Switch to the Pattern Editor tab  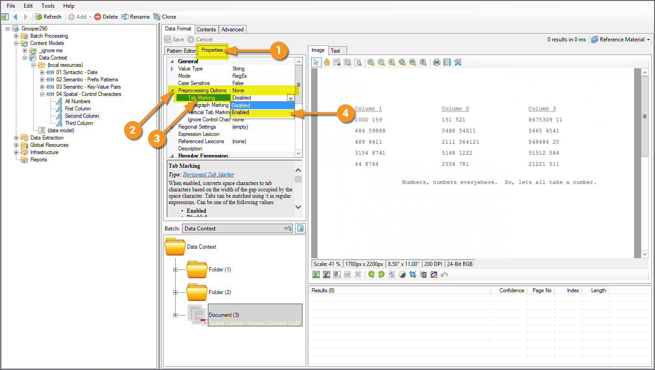coord(181,51)
